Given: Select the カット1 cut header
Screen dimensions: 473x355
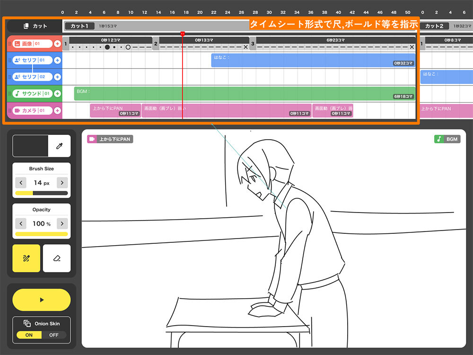Looking at the screenshot, I should [80, 26].
